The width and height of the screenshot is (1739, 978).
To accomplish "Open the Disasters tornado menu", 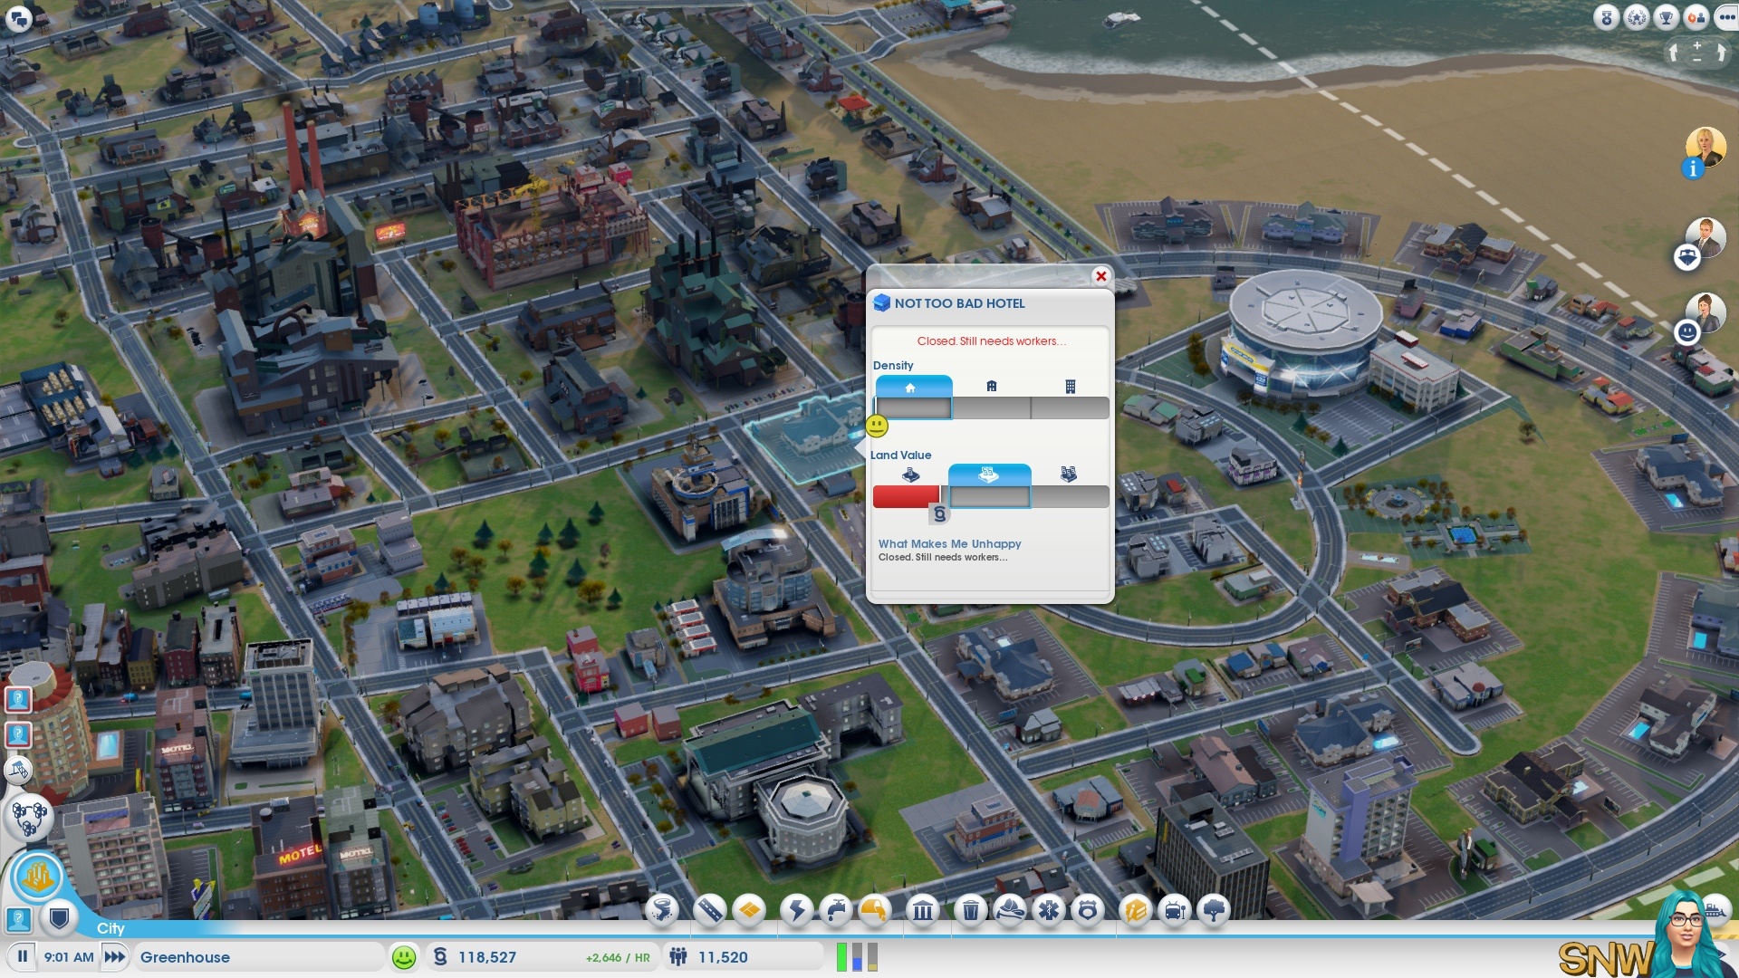I will (662, 909).
